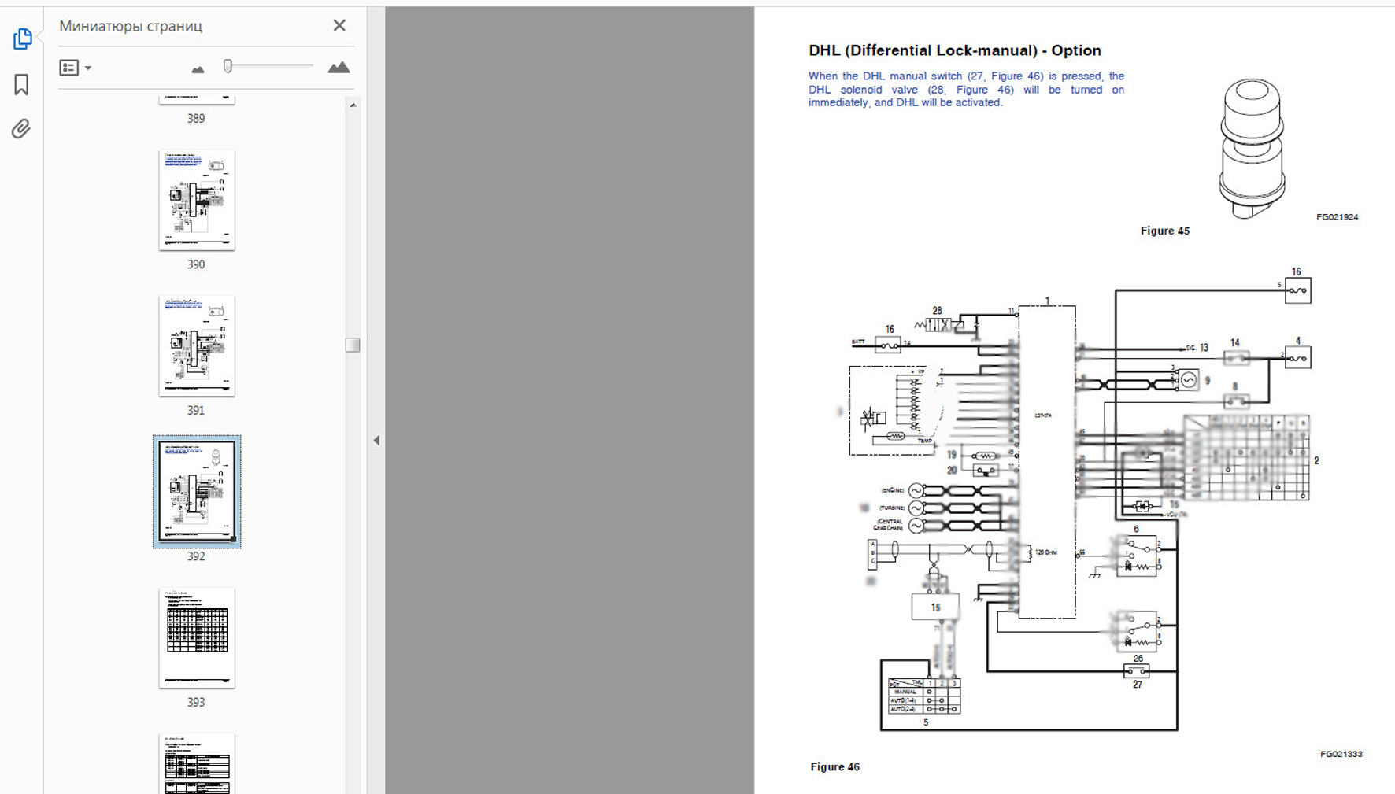
Task: Select page 393 thumbnail
Action: (x=197, y=637)
